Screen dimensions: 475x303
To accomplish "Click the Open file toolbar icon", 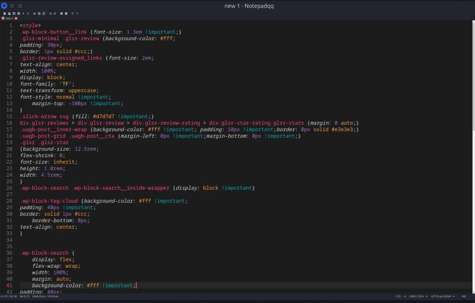I will pos(9,14).
